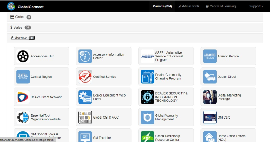This screenshot has width=270, height=142.
Task: Open the Home Office Letters (HOL) link text
Action: pyautogui.click(x=231, y=138)
